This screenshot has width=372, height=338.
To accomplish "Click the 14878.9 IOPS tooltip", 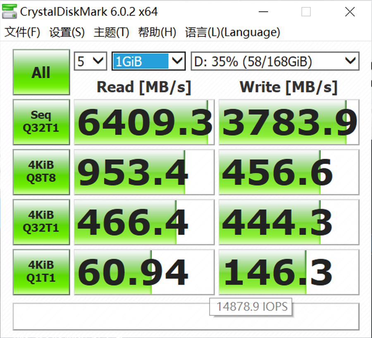I will click(251, 307).
